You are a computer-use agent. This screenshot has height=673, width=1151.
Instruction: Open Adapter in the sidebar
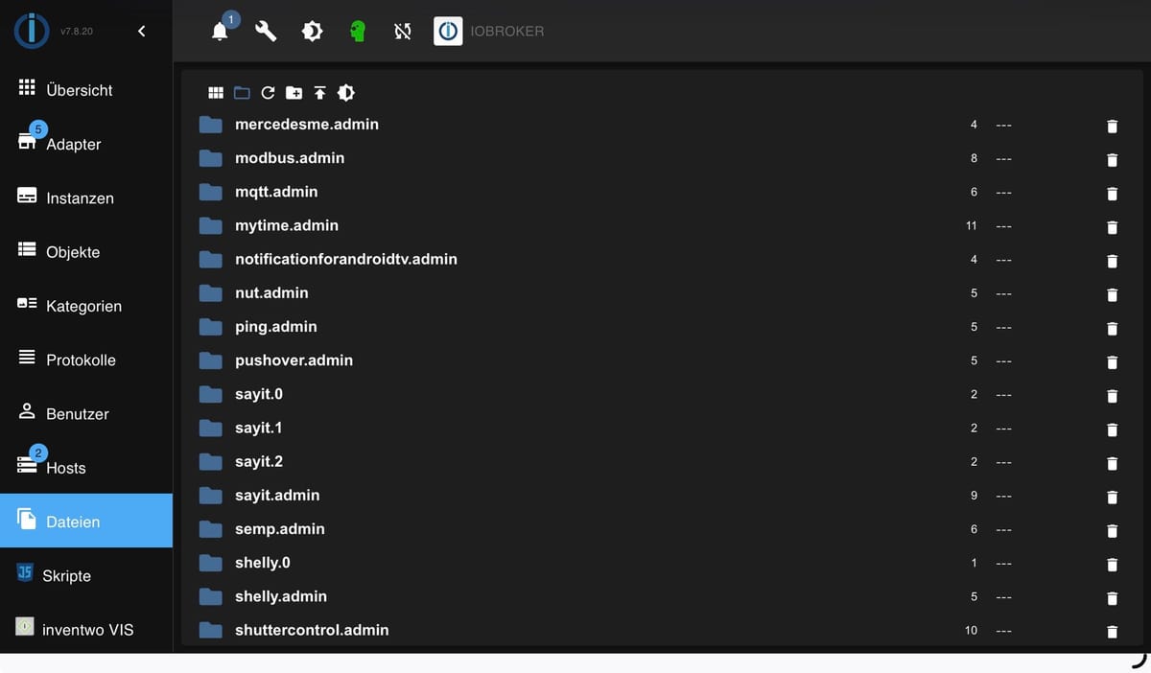[86, 144]
